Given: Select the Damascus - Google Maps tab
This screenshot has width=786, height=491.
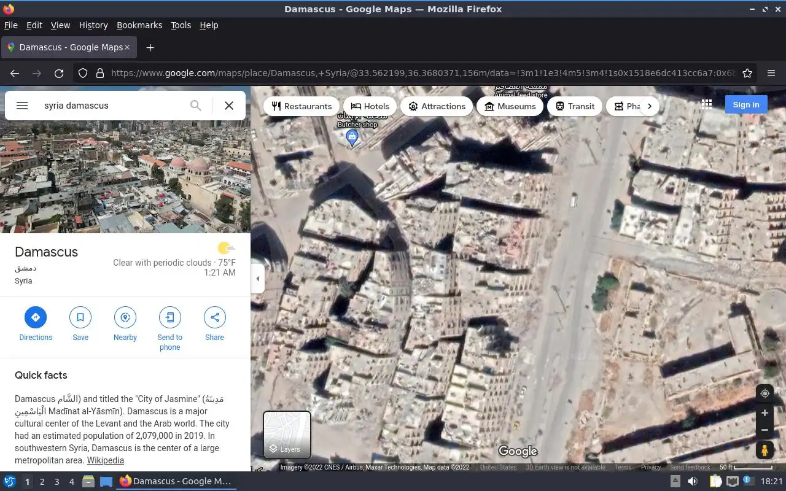Looking at the screenshot, I should [x=68, y=47].
